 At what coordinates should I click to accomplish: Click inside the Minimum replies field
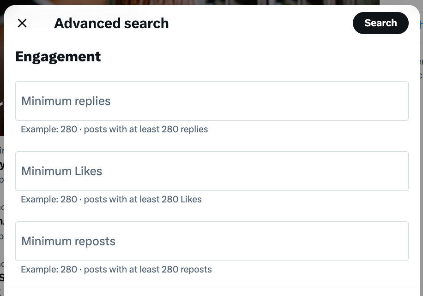tap(212, 101)
